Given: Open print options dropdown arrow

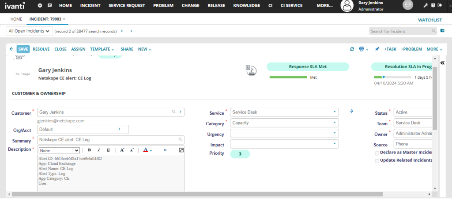Looking at the screenshot, I should (x=367, y=50).
